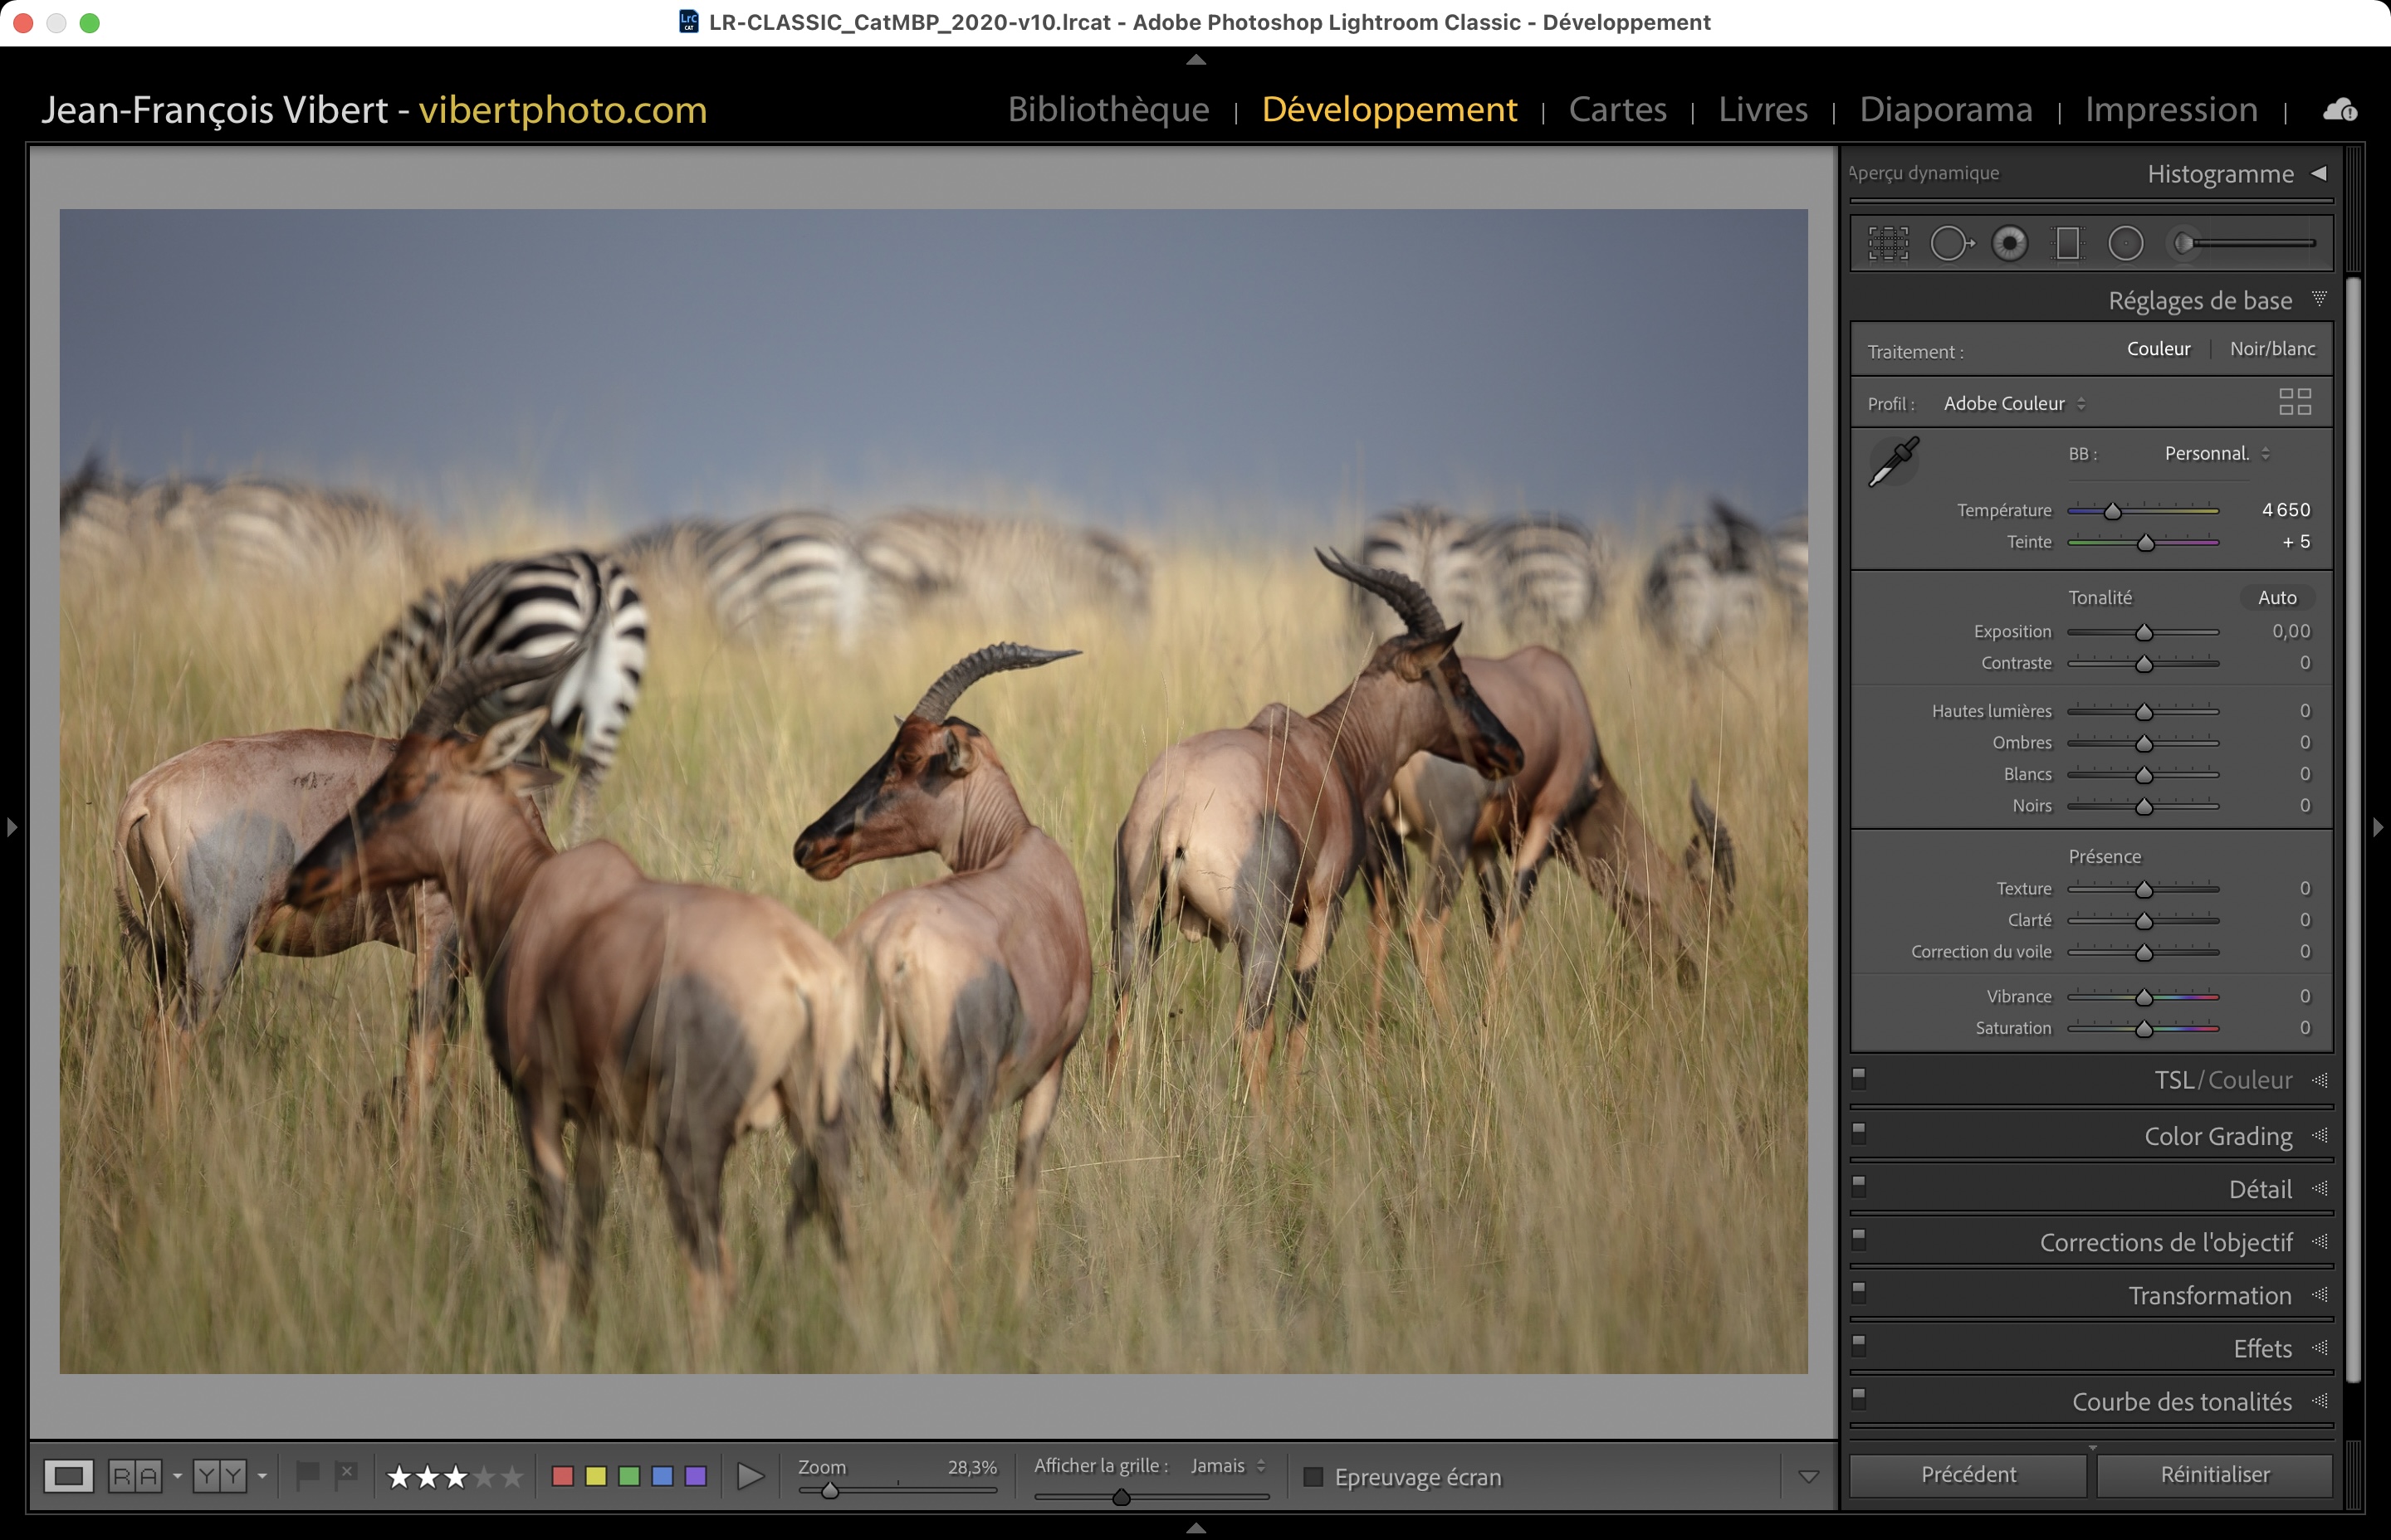Screen dimensions: 2391x1540
Task: Enable the Epreuvage écran checkbox
Action: tap(1313, 1477)
